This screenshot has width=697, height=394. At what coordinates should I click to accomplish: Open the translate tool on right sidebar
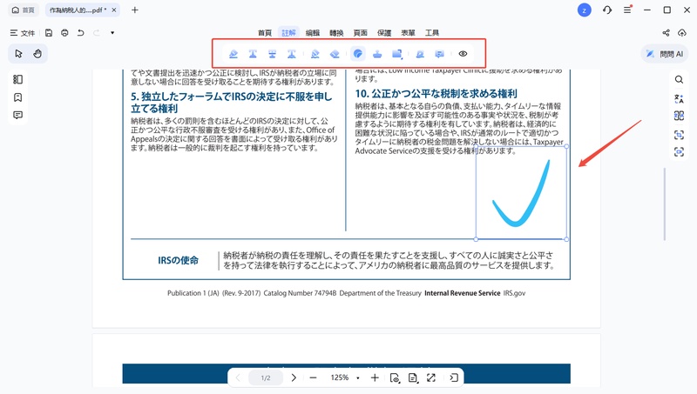(x=679, y=98)
